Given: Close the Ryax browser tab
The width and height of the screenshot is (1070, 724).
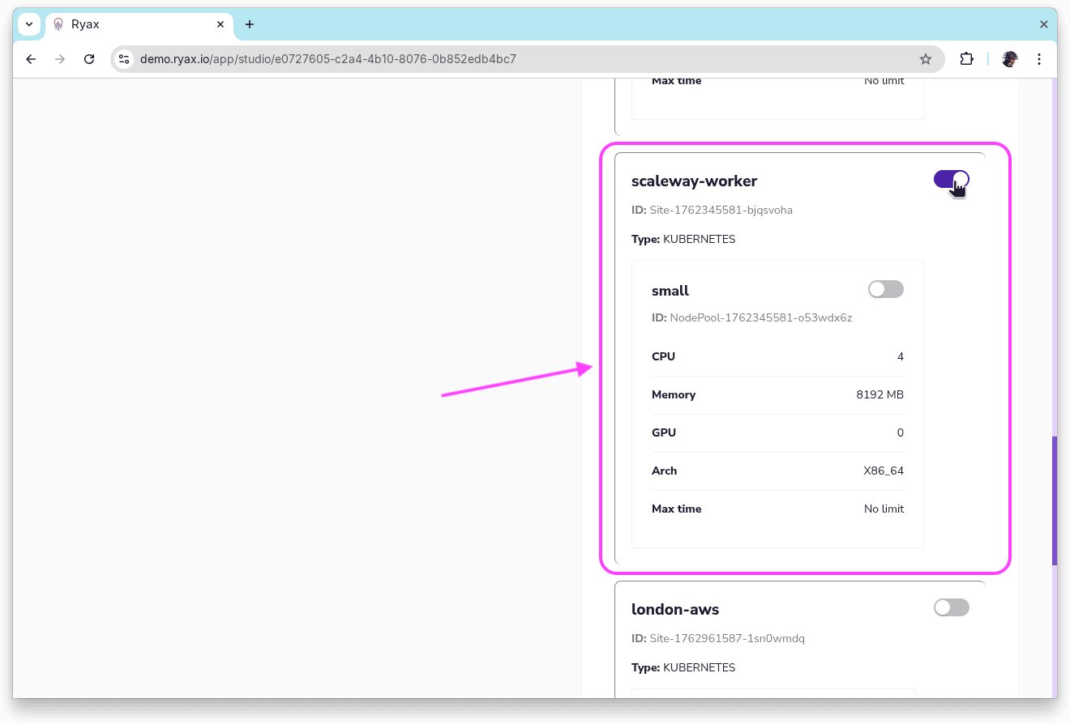Looking at the screenshot, I should coord(220,24).
